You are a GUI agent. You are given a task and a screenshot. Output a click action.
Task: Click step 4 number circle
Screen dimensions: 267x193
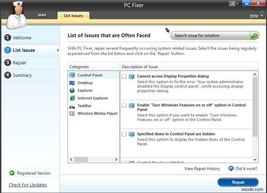coord(8,75)
